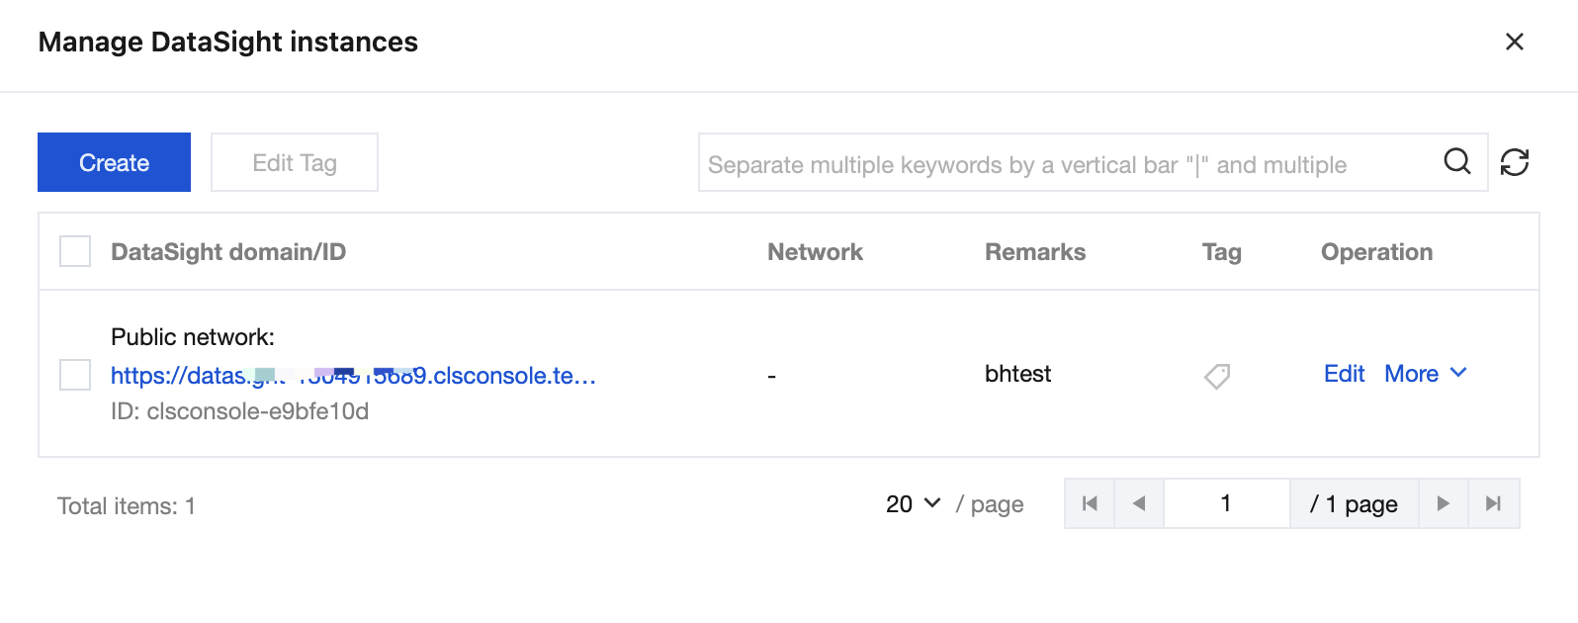
Task: Expand the More operations dropdown
Action: (x=1426, y=374)
